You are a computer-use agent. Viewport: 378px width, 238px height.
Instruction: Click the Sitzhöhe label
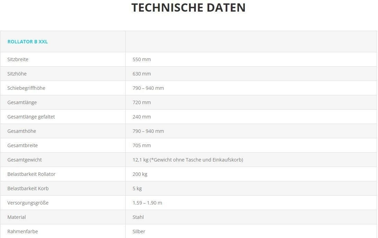[17, 74]
